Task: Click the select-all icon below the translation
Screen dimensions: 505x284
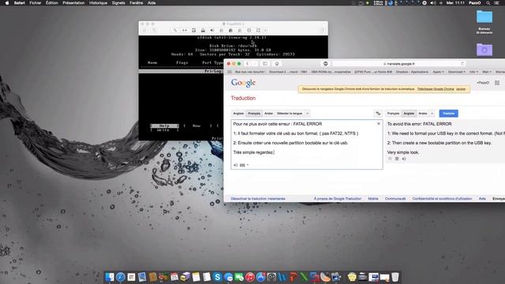Action: tap(397, 159)
